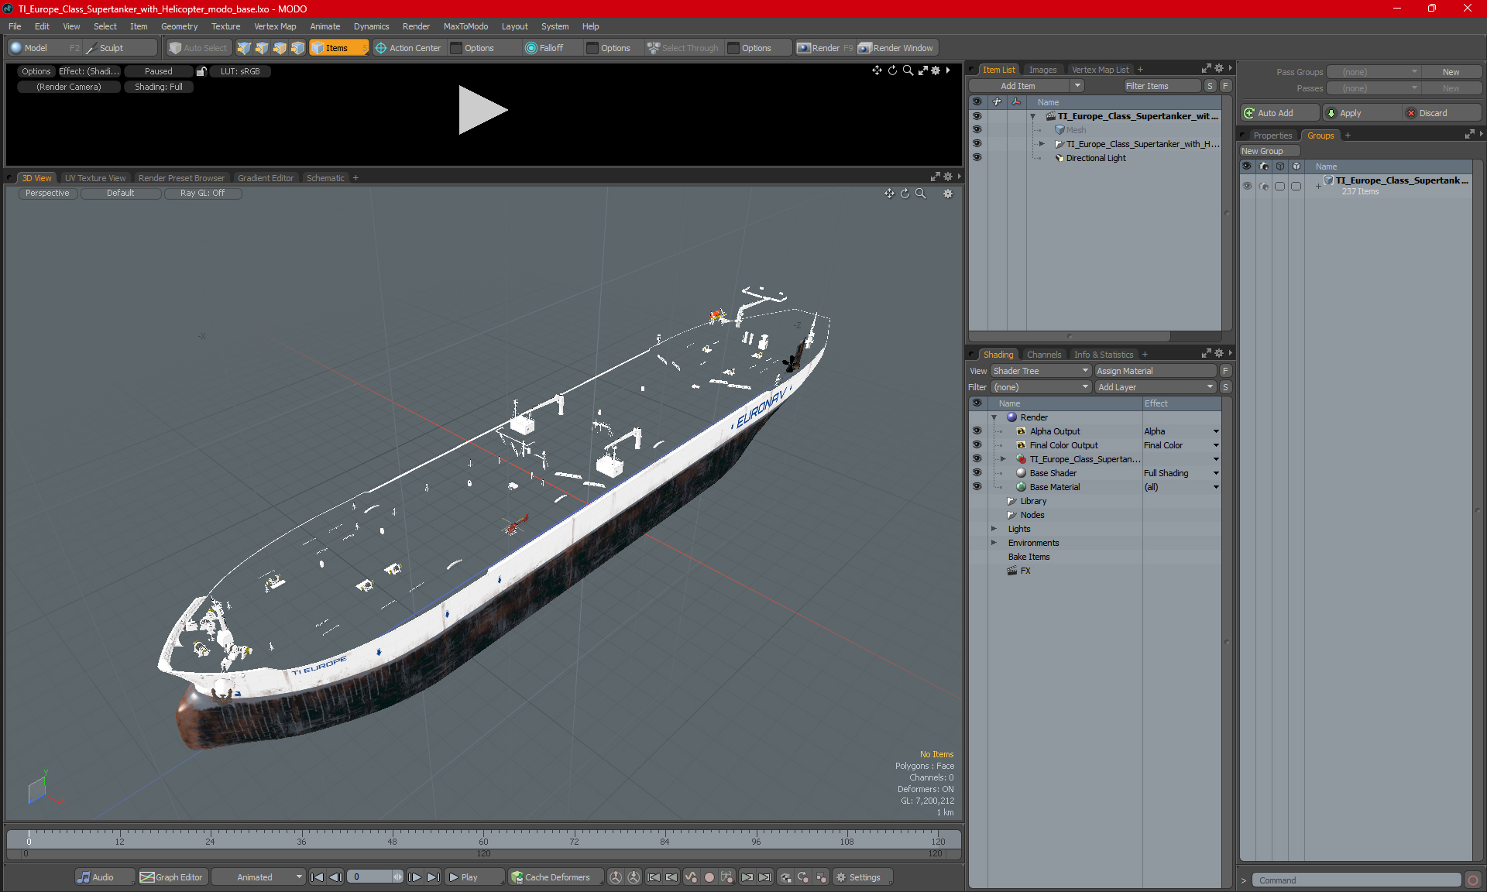
Task: Click the Auto Add button
Action: point(1278,113)
